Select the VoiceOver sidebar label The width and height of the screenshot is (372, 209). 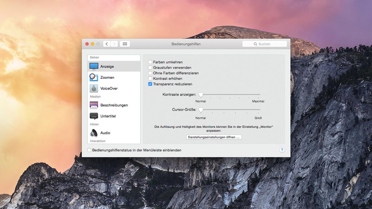point(109,88)
